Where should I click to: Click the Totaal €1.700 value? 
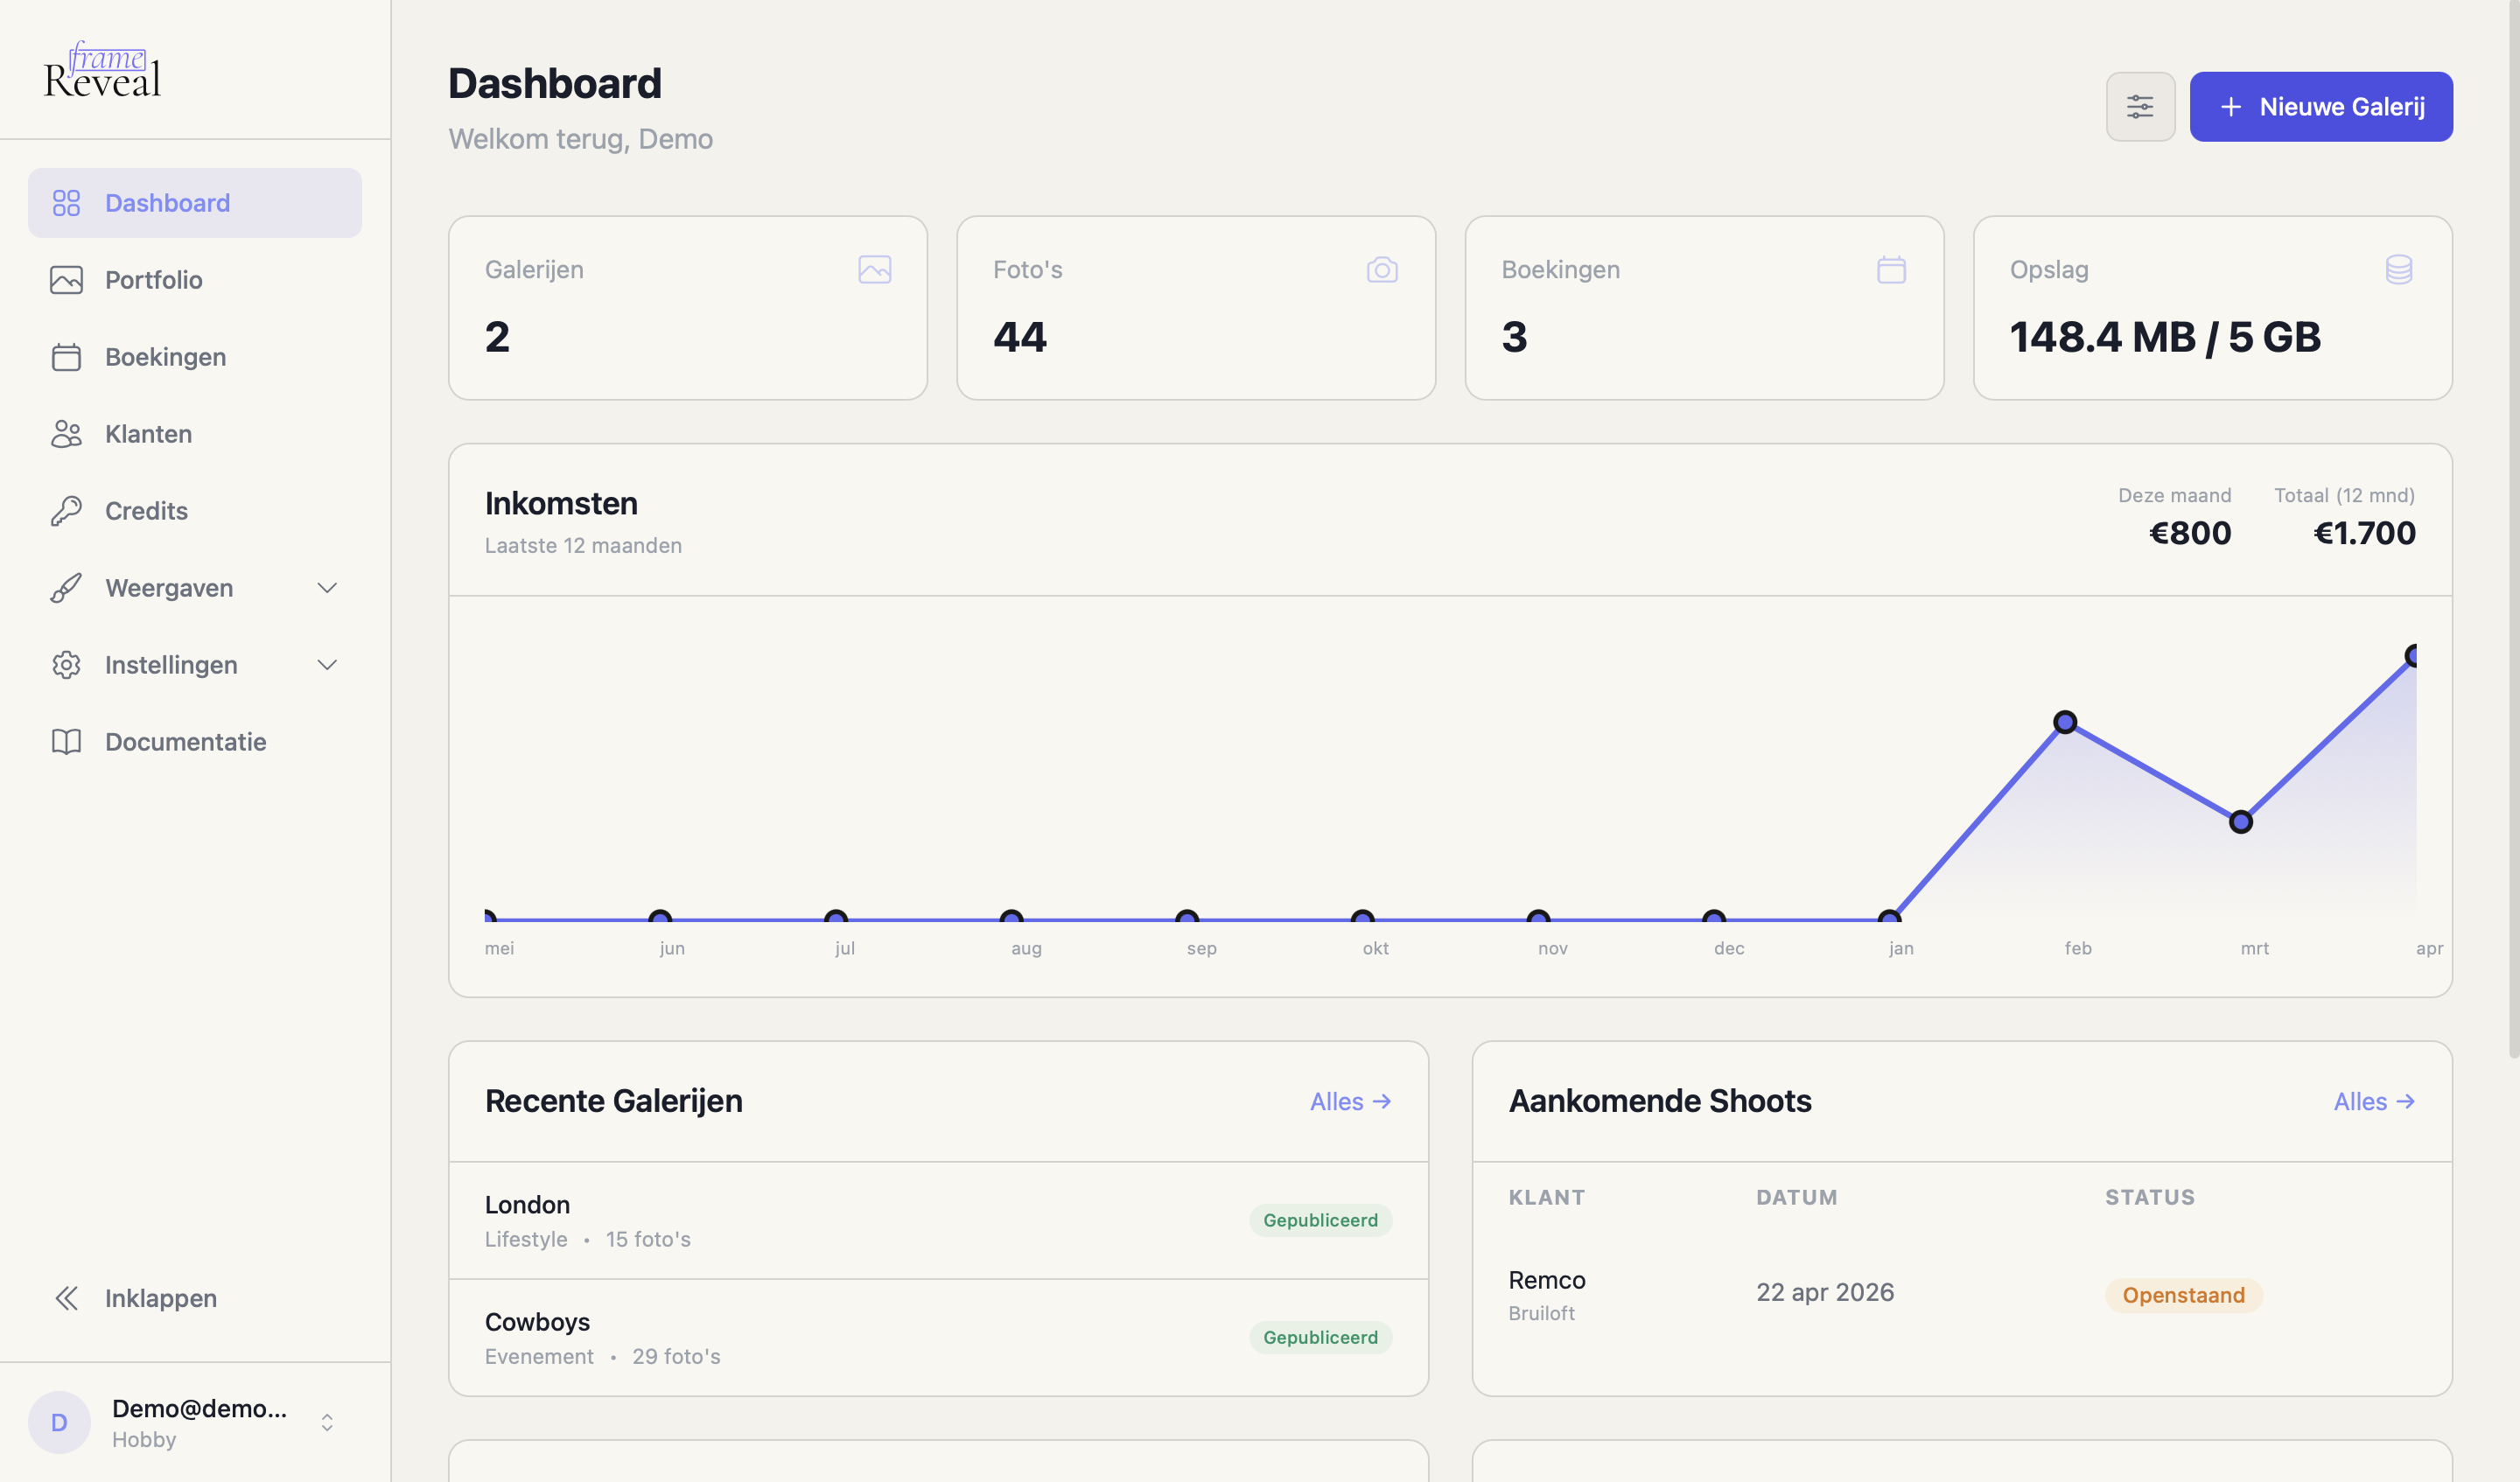pyautogui.click(x=2364, y=533)
